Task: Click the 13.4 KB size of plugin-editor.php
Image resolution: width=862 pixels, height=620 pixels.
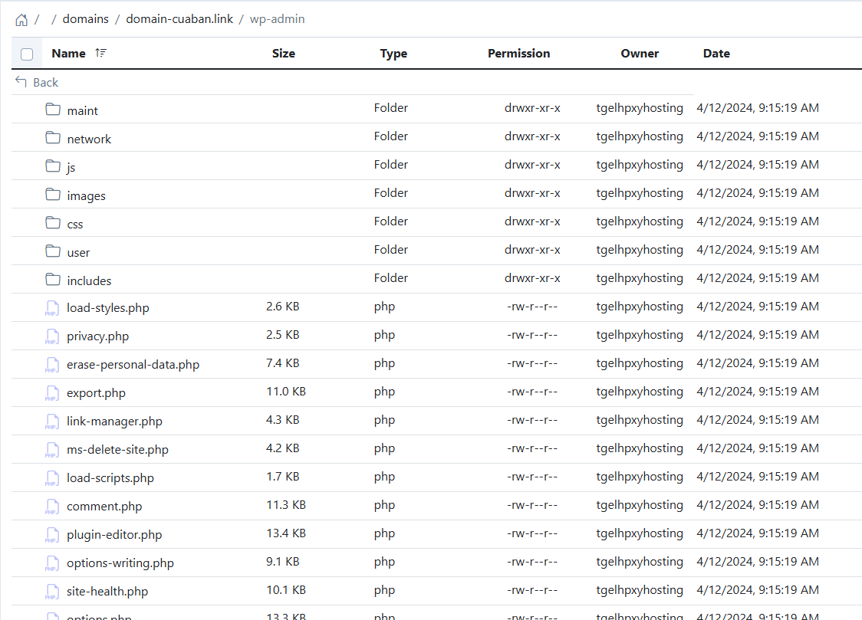Action: [x=286, y=533]
